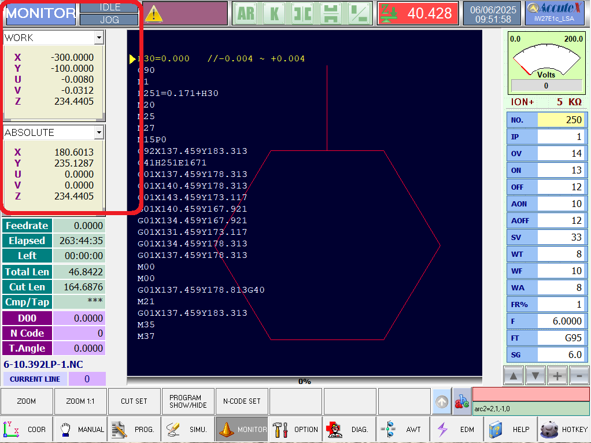Image resolution: width=591 pixels, height=443 pixels.
Task: Click the plus parameter increment button
Action: pos(557,375)
